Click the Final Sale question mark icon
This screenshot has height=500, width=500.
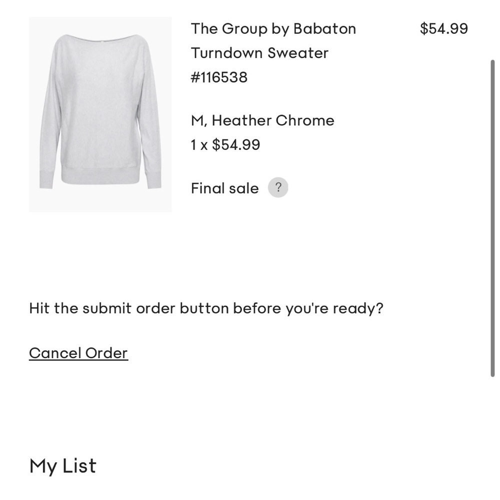[278, 187]
